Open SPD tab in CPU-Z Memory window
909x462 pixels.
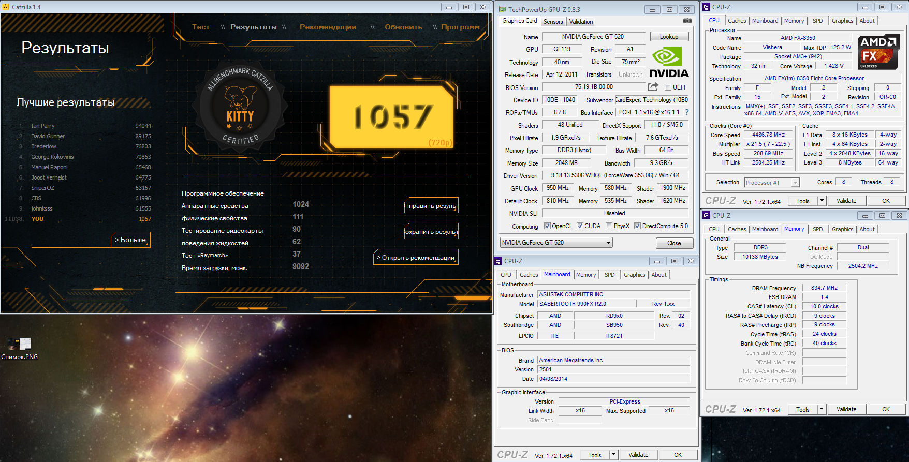point(817,229)
